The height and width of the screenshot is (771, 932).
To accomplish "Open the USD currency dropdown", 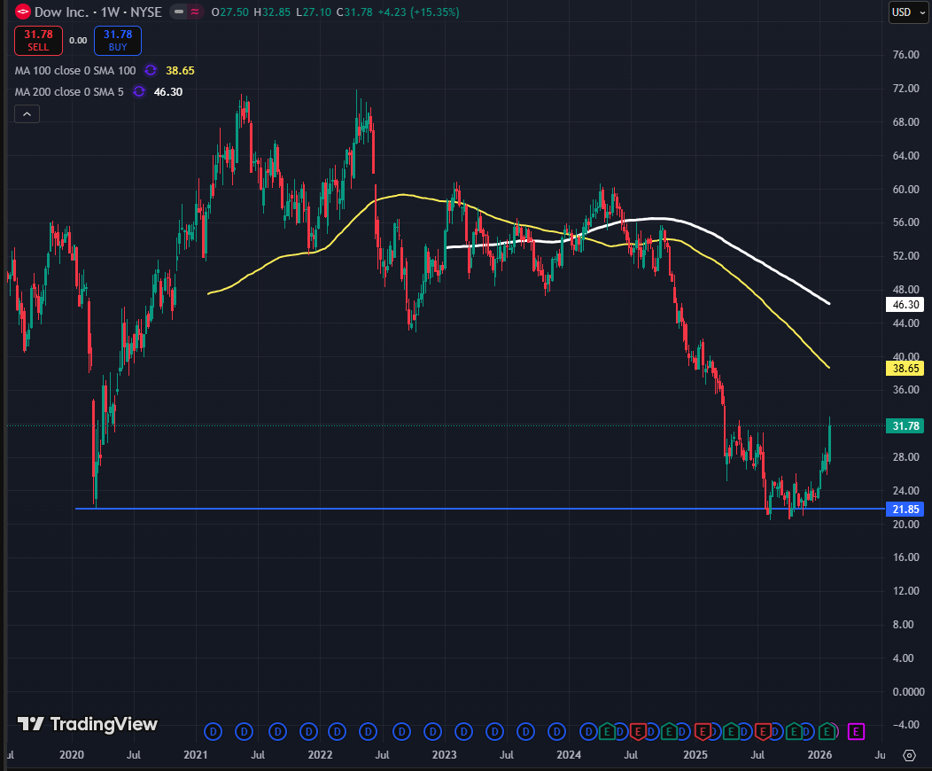I will point(907,12).
